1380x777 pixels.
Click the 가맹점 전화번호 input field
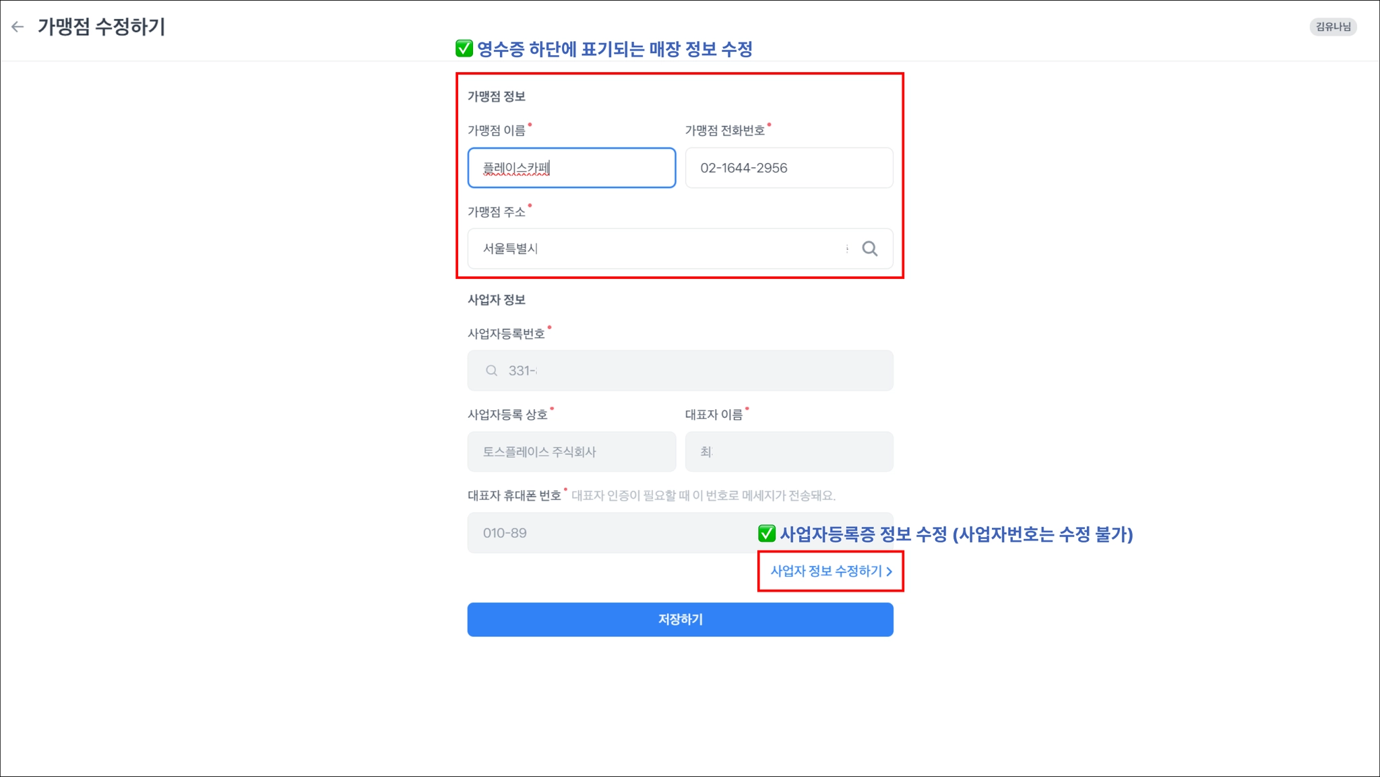(x=788, y=168)
